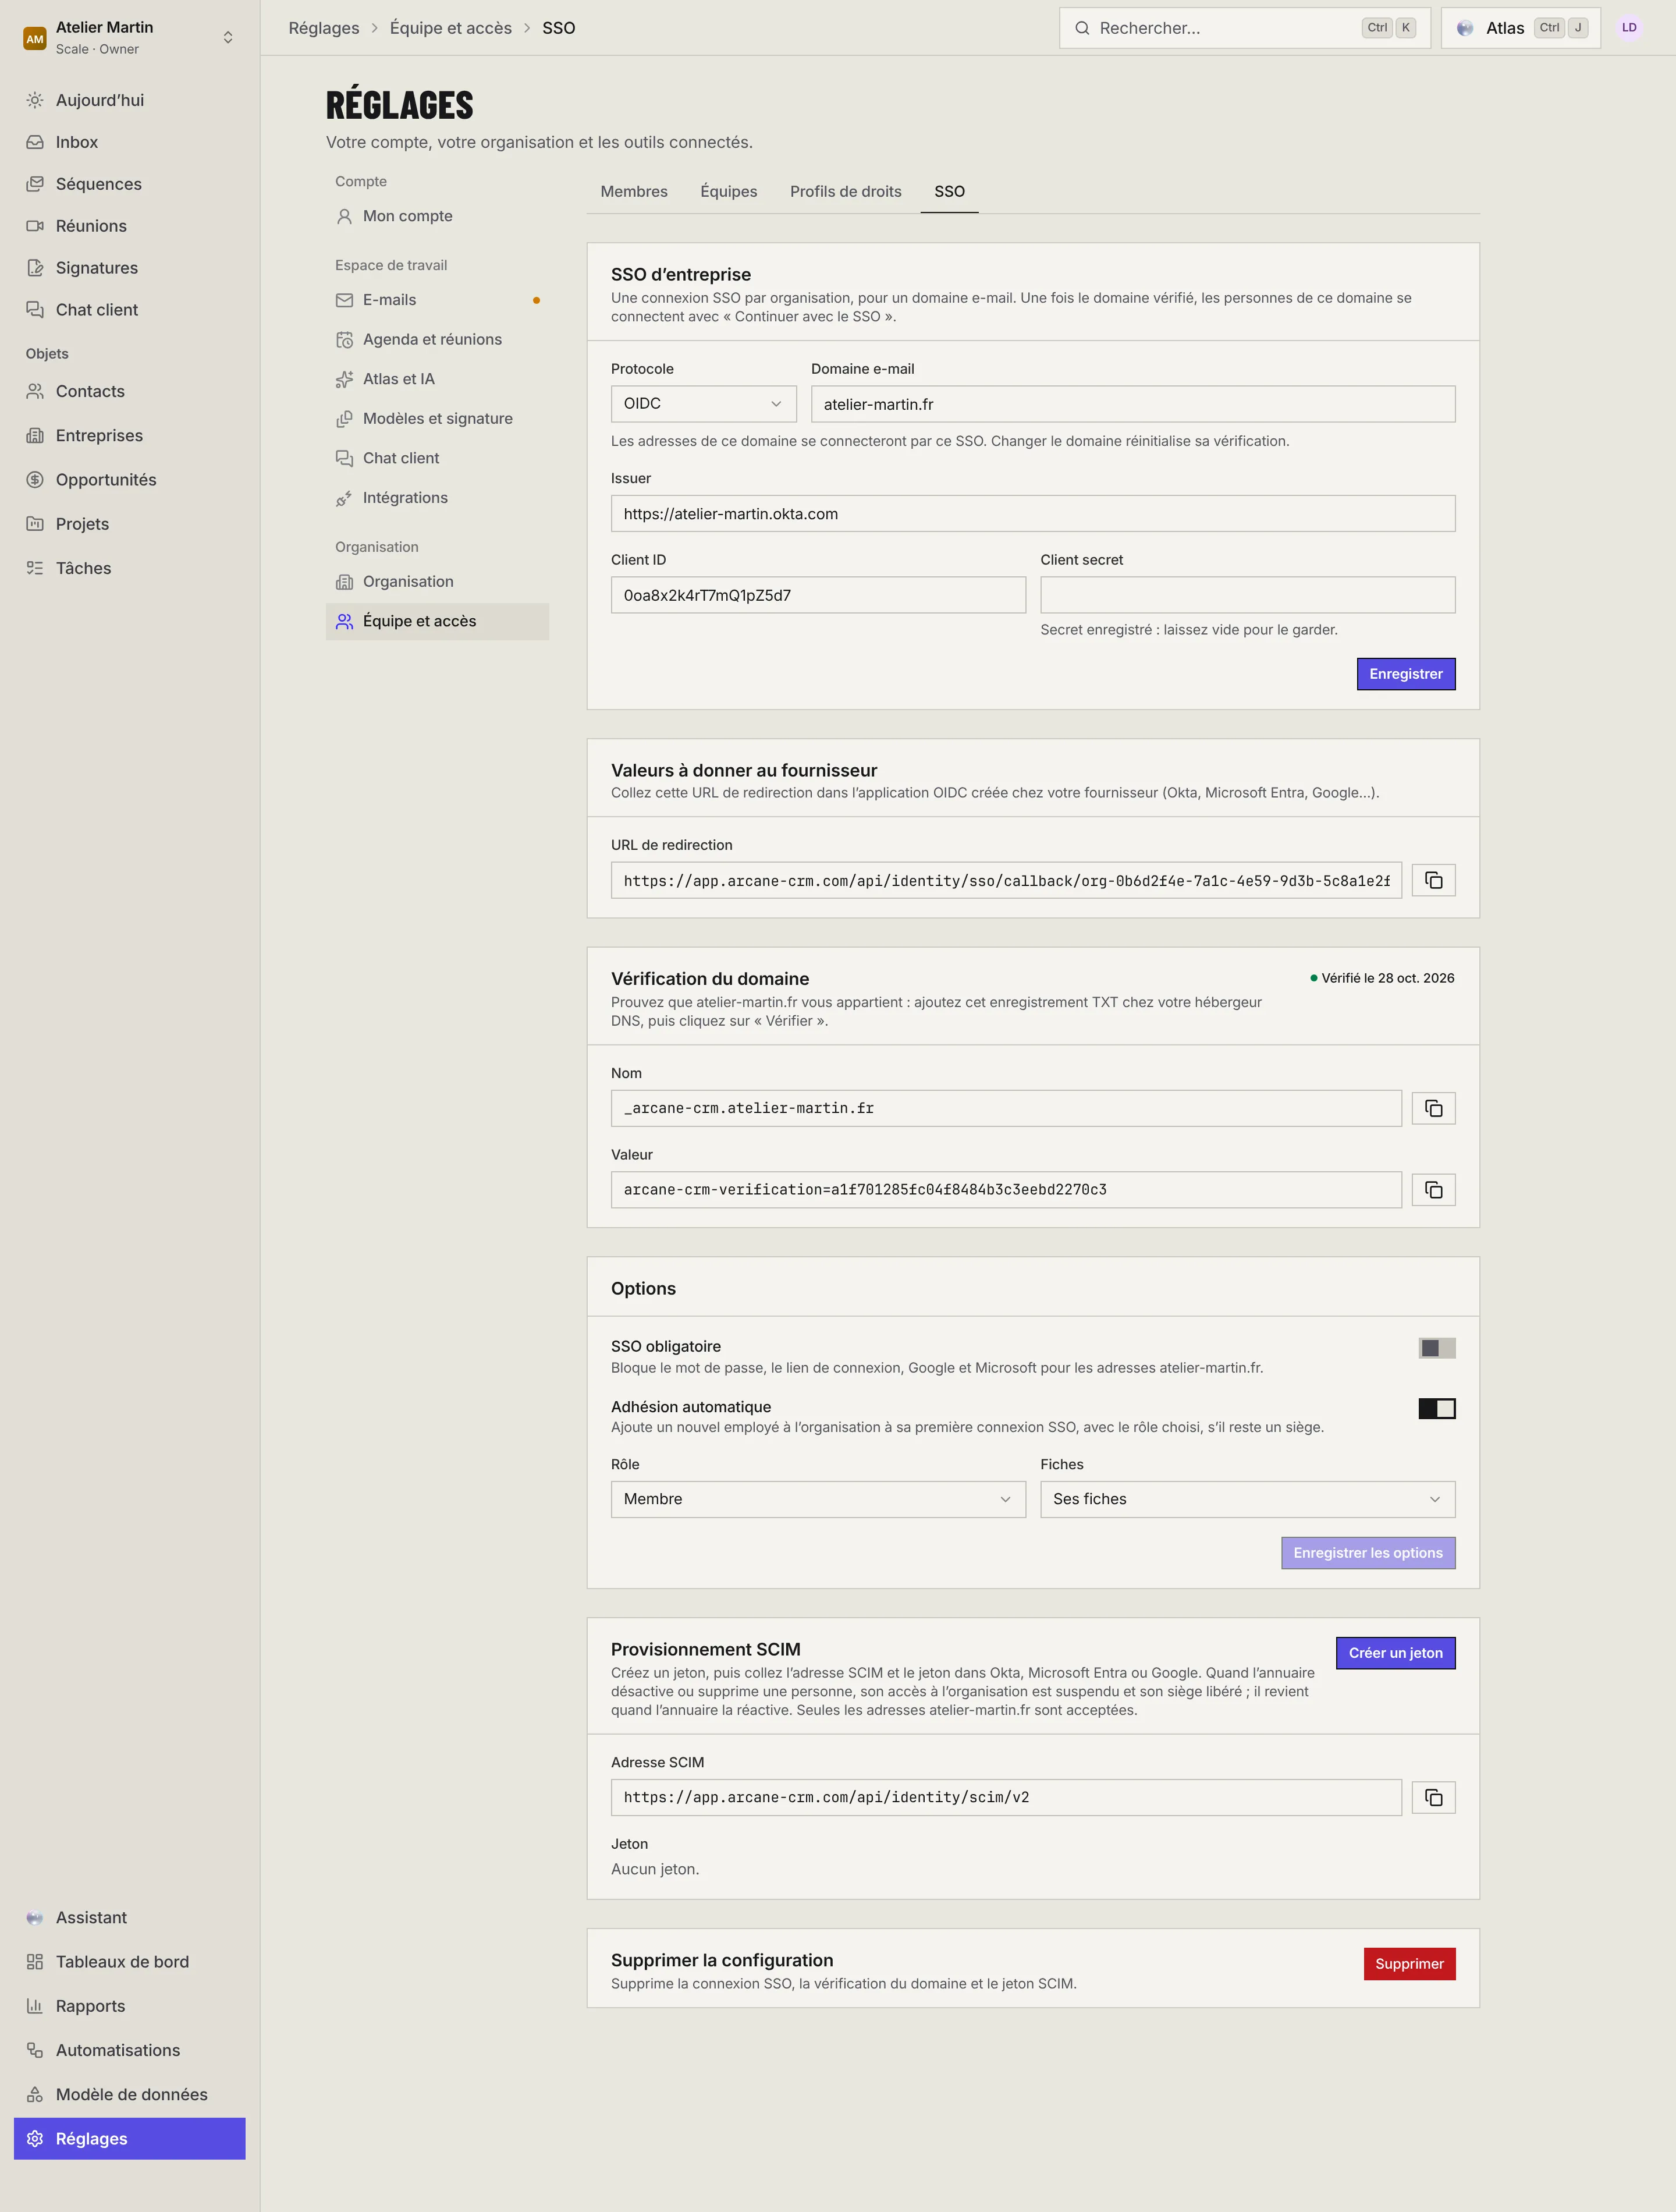Open Atlas et IA settings
The image size is (1676, 2212).
pyautogui.click(x=437, y=379)
